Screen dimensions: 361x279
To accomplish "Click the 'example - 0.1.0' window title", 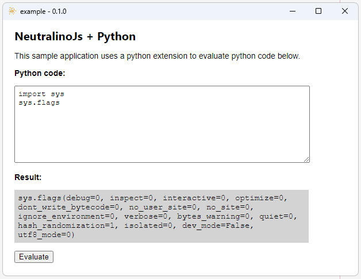I will (x=43, y=12).
